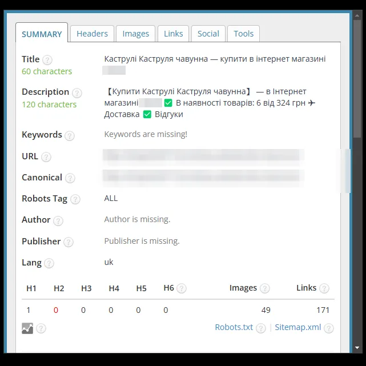
Task: Click the help icon beside Description
Action: pos(77,93)
